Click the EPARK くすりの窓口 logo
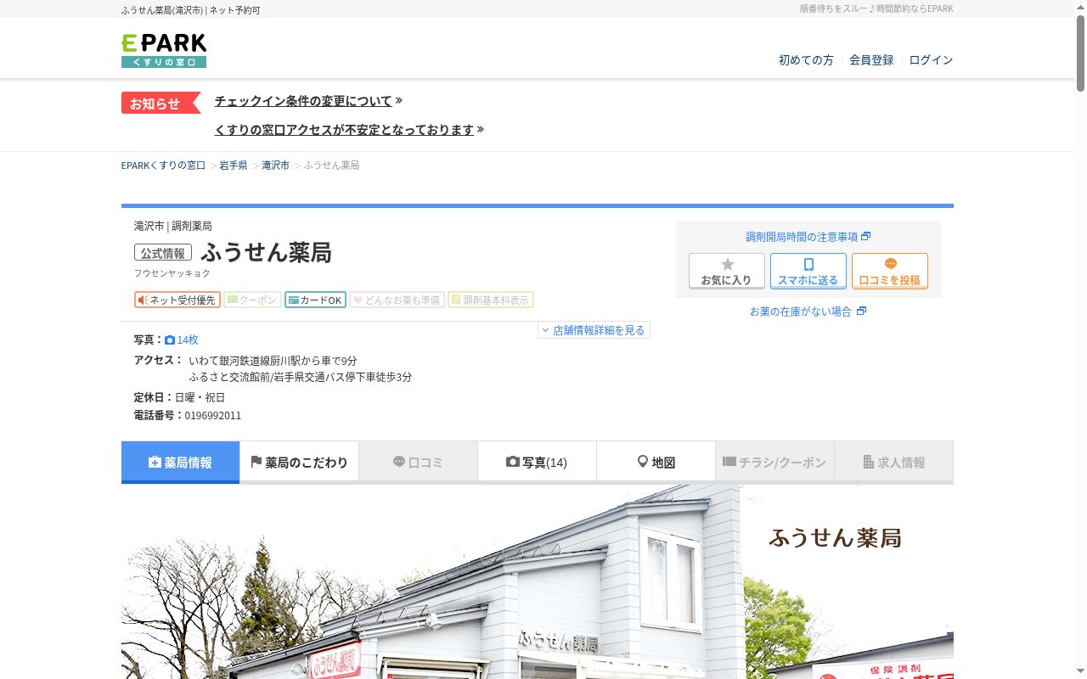The width and height of the screenshot is (1087, 679). tap(164, 51)
